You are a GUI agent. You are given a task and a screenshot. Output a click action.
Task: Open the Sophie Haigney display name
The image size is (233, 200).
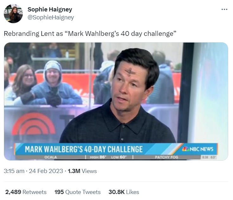point(50,10)
